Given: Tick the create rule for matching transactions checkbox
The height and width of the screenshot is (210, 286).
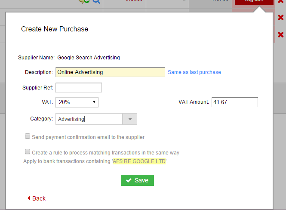Looking at the screenshot, I should pyautogui.click(x=28, y=152).
